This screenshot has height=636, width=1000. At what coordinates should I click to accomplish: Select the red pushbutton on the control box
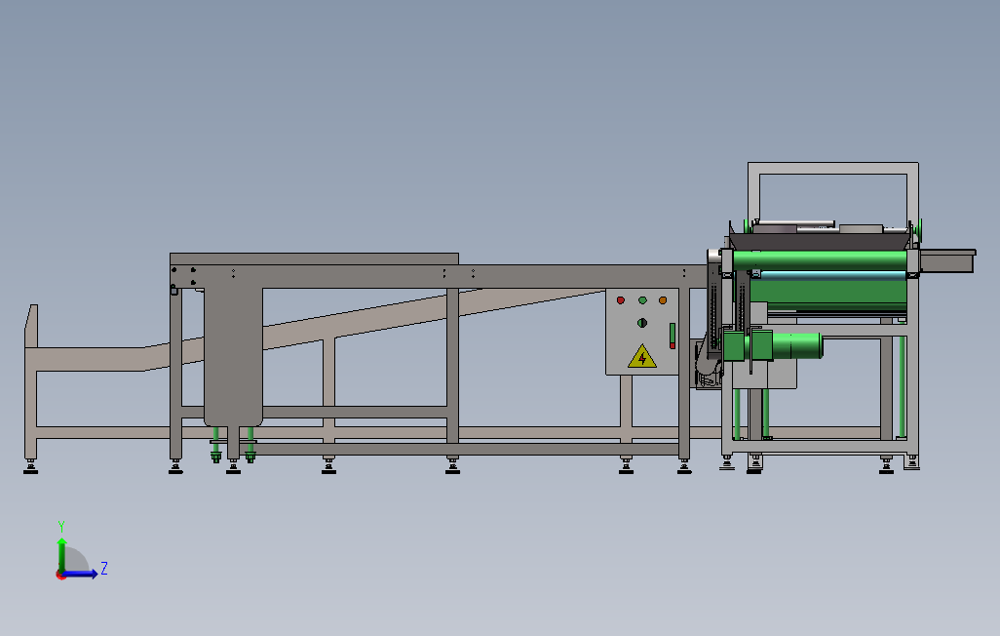coord(621,300)
